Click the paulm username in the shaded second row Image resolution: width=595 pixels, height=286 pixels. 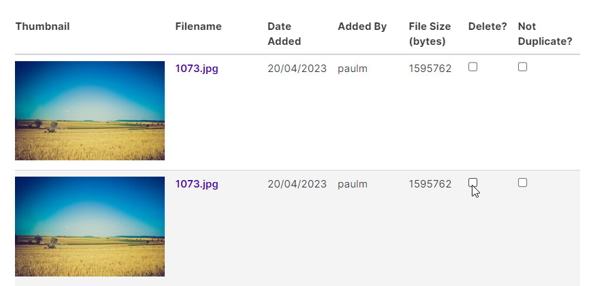(353, 185)
